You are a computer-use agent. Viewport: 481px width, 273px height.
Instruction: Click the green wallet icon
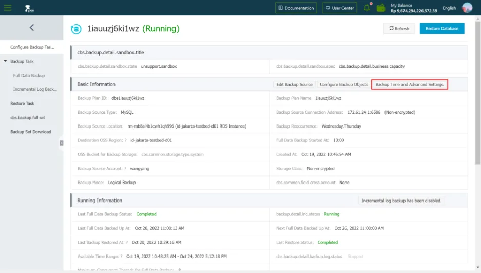(x=381, y=8)
